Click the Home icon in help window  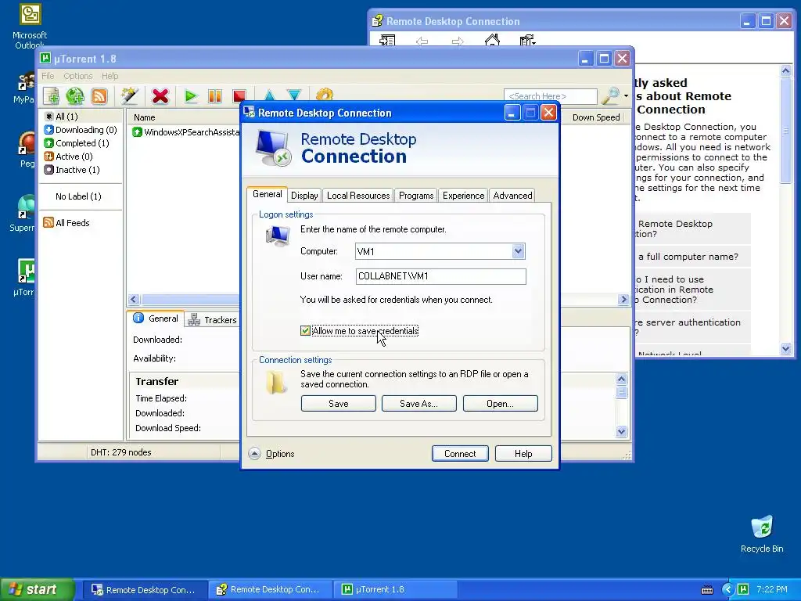click(x=493, y=41)
